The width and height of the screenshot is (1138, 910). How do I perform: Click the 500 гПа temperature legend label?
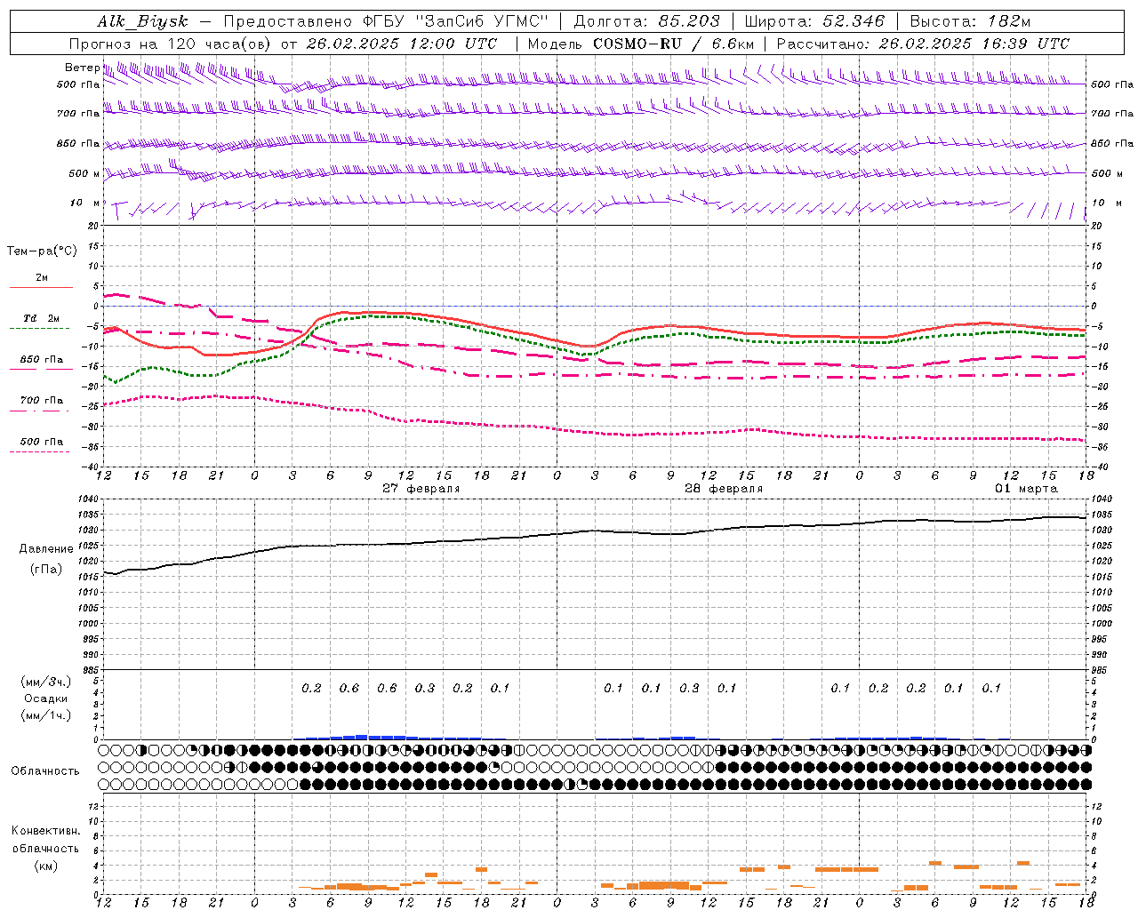click(x=42, y=442)
